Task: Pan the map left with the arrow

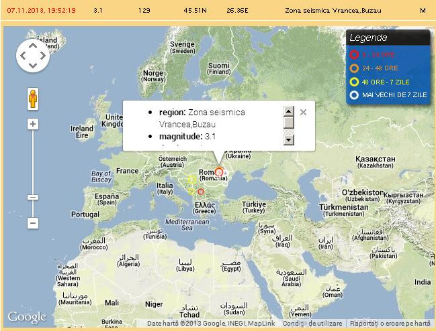Action: coord(22,57)
